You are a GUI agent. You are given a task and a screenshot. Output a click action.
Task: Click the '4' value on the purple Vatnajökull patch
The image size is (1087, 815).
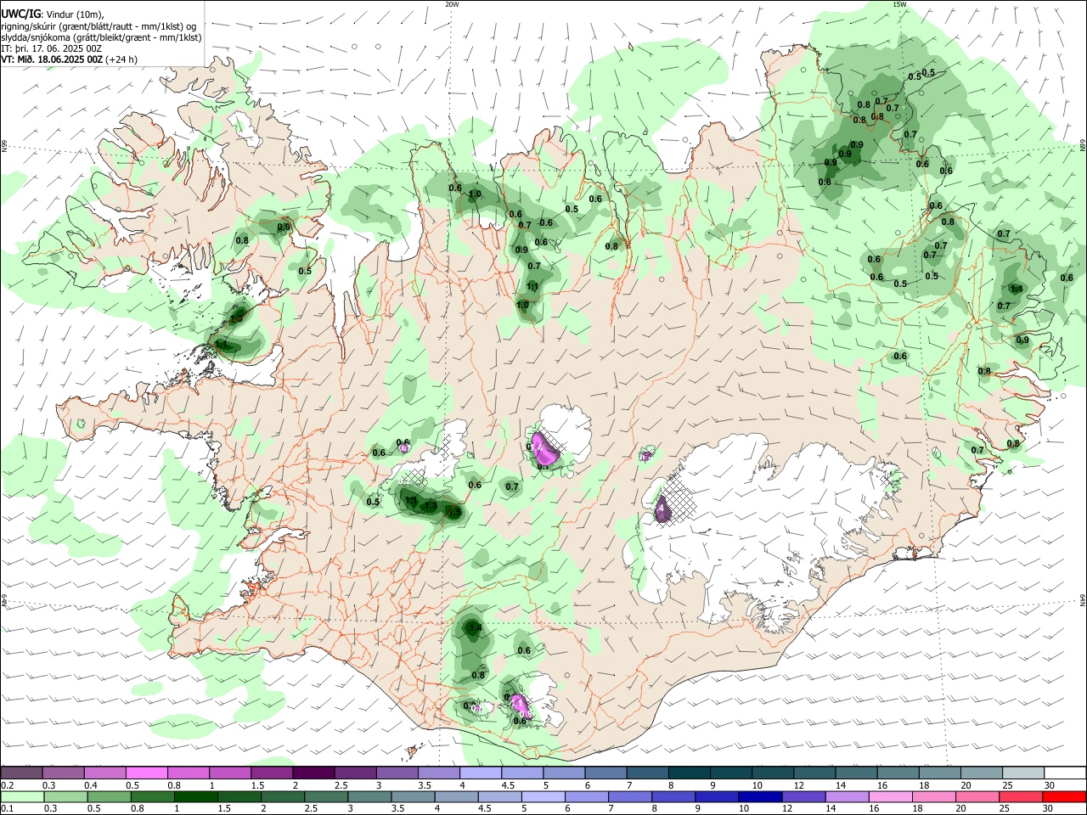(662, 509)
